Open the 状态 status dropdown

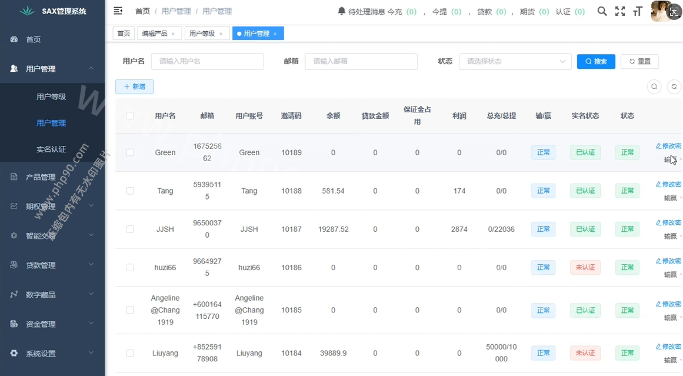click(x=515, y=61)
